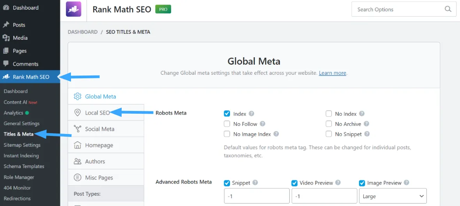Image resolution: width=460 pixels, height=206 pixels.
Task: Enable the No Snippet checkbox
Action: [329, 134]
